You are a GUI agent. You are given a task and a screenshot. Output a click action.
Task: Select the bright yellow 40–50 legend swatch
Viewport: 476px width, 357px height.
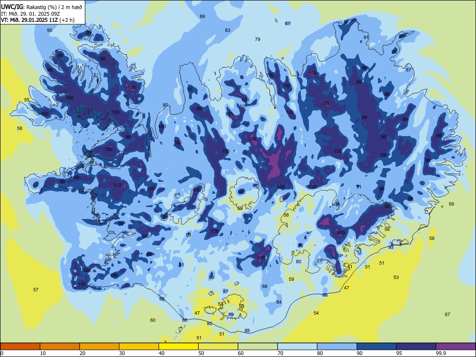pyautogui.click(x=178, y=347)
